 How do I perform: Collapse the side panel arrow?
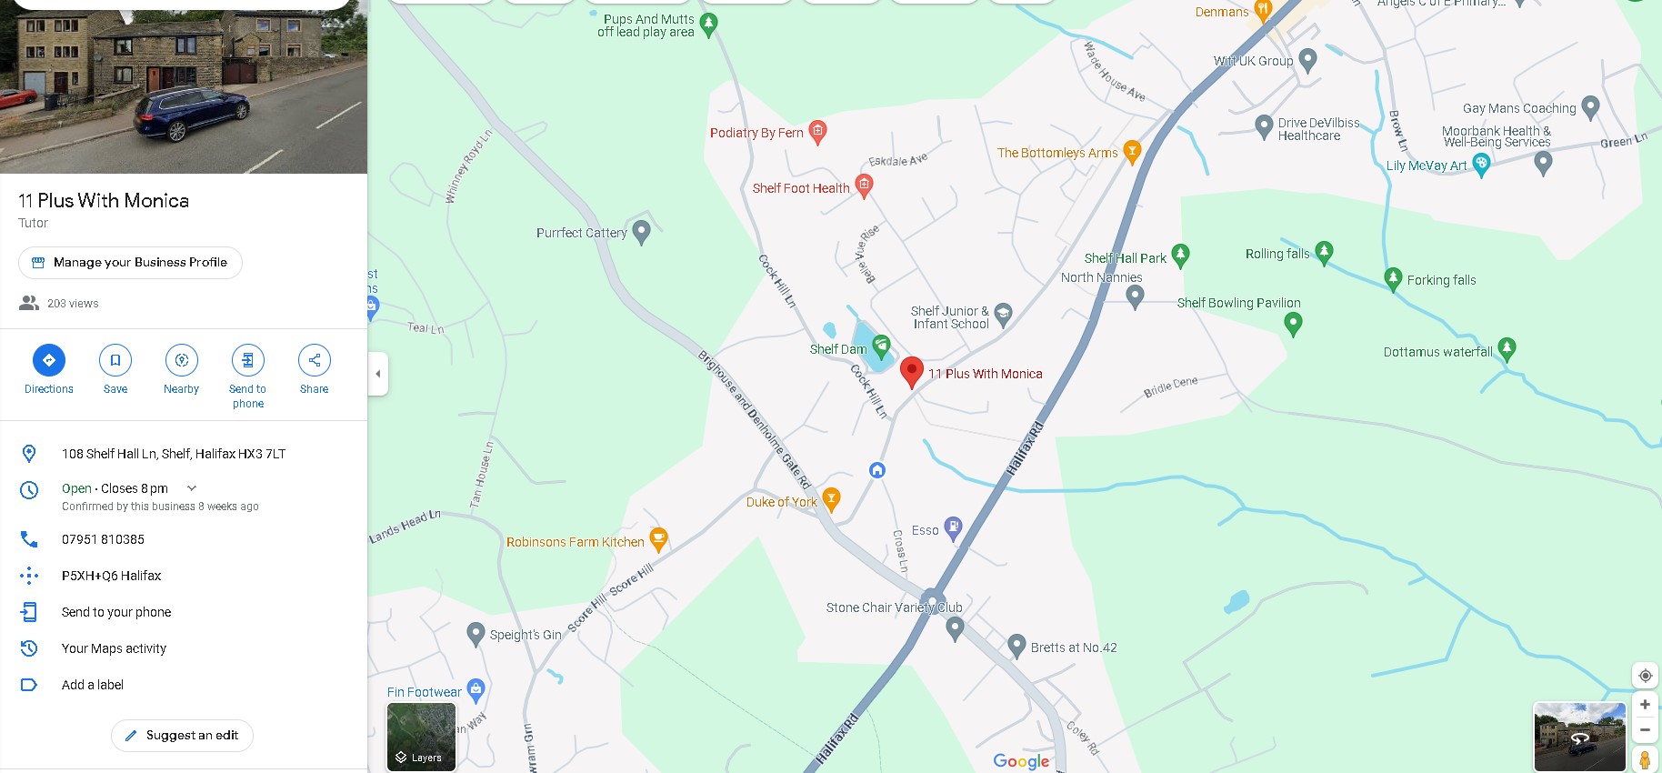[378, 374]
